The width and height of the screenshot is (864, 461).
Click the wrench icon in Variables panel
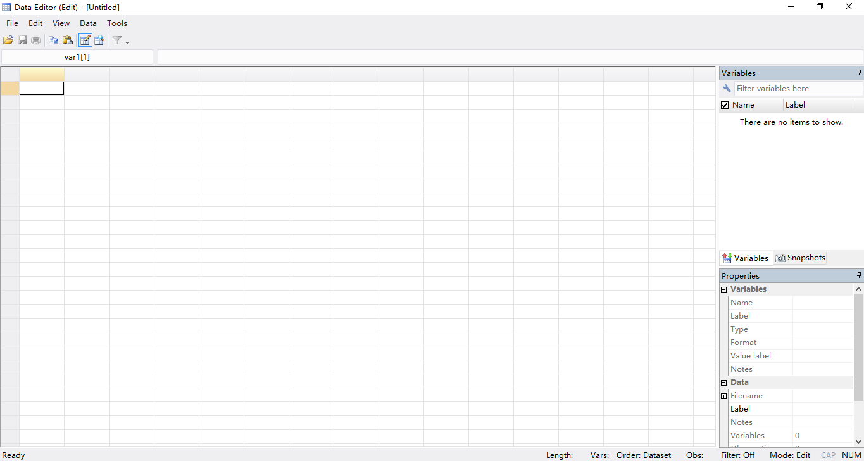pyautogui.click(x=727, y=89)
